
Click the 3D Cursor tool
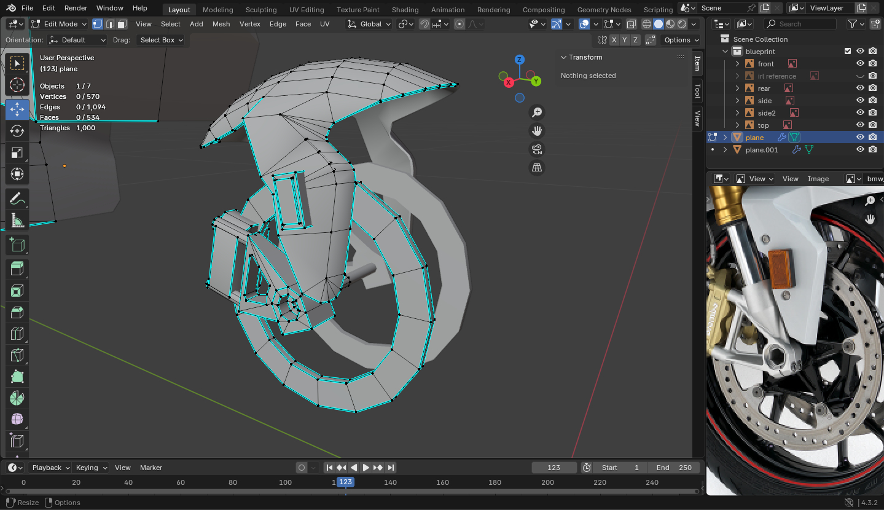coord(17,85)
